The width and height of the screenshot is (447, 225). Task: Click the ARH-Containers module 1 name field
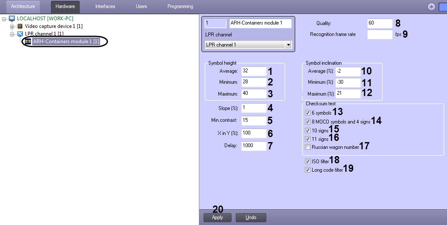tap(260, 23)
